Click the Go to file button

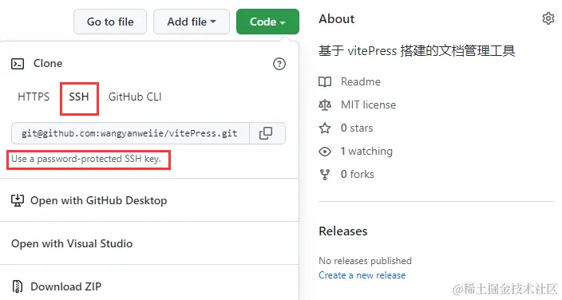click(x=110, y=22)
